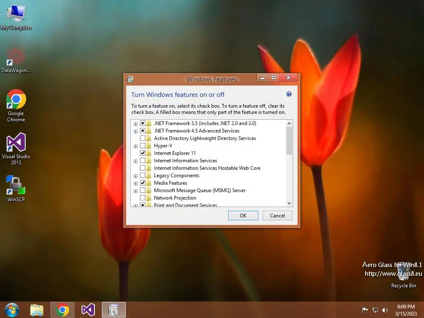The image size is (424, 318).
Task: Expand the Legacy Components node
Action: click(x=135, y=176)
